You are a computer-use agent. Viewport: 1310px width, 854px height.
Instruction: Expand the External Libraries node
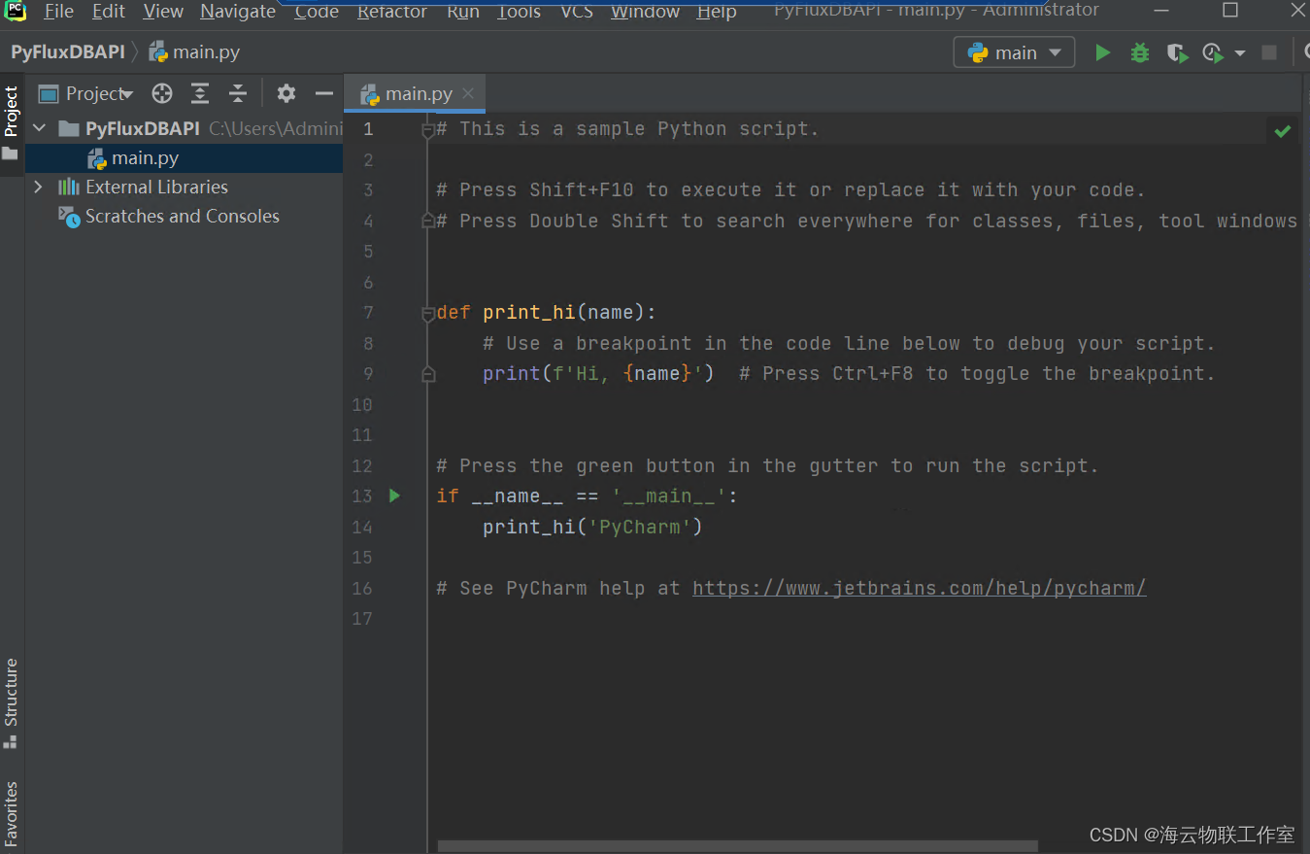point(38,187)
